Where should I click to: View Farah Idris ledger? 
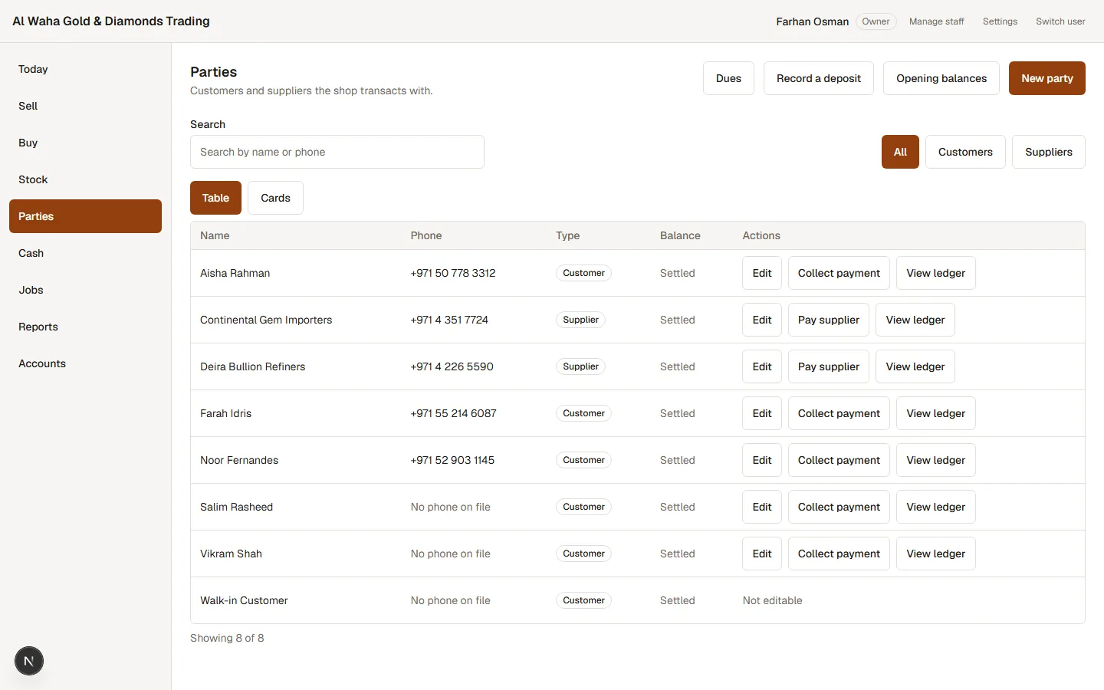click(x=936, y=413)
